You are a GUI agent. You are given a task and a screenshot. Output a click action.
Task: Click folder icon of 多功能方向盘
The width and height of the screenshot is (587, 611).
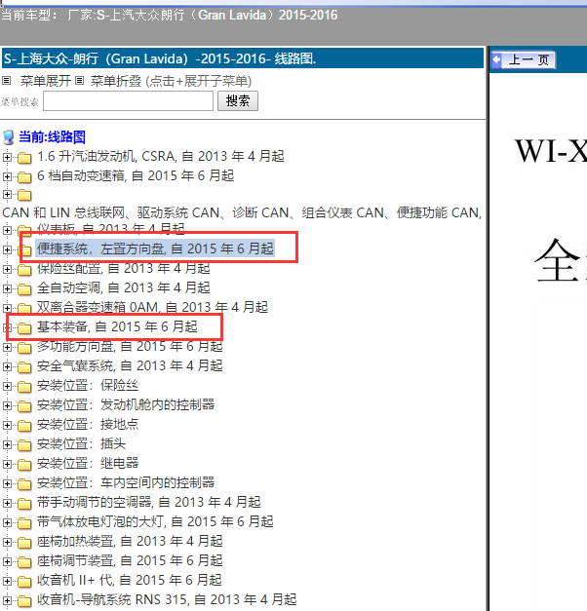(24, 348)
